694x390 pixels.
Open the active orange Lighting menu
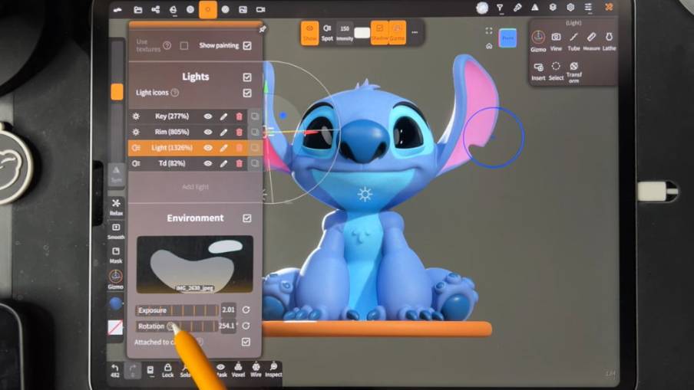[x=207, y=9]
